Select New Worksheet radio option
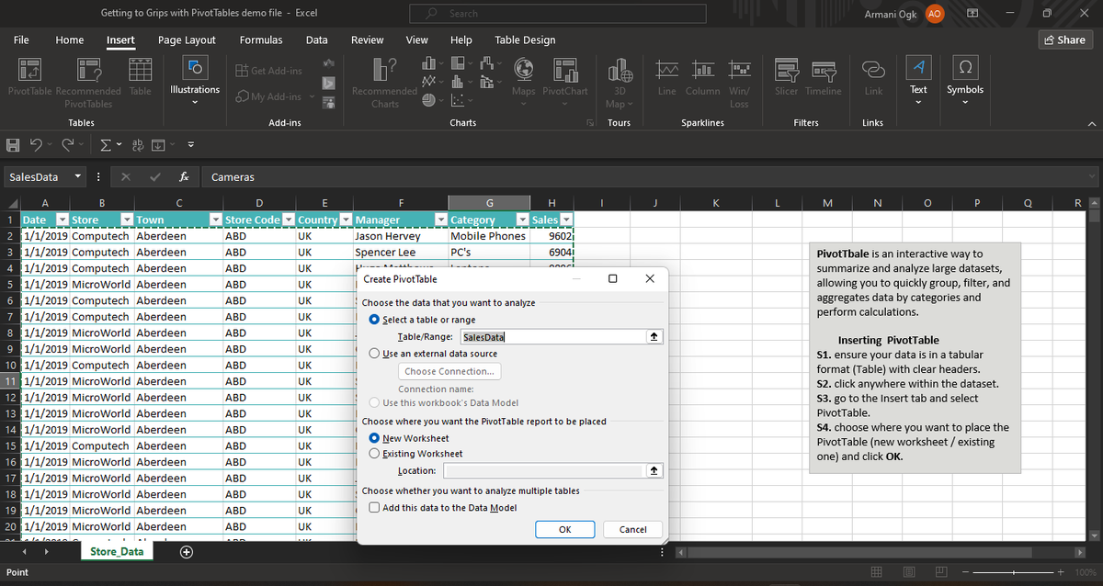 [374, 438]
